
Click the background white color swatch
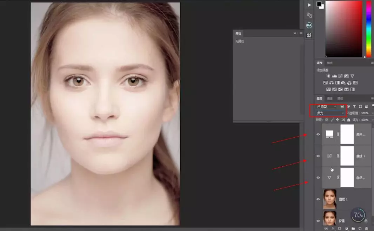click(322, 7)
